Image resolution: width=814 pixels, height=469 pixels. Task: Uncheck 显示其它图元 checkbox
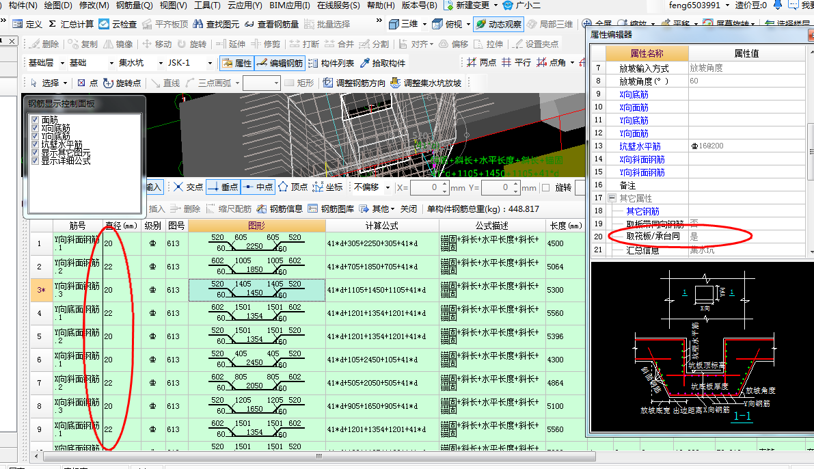point(35,152)
